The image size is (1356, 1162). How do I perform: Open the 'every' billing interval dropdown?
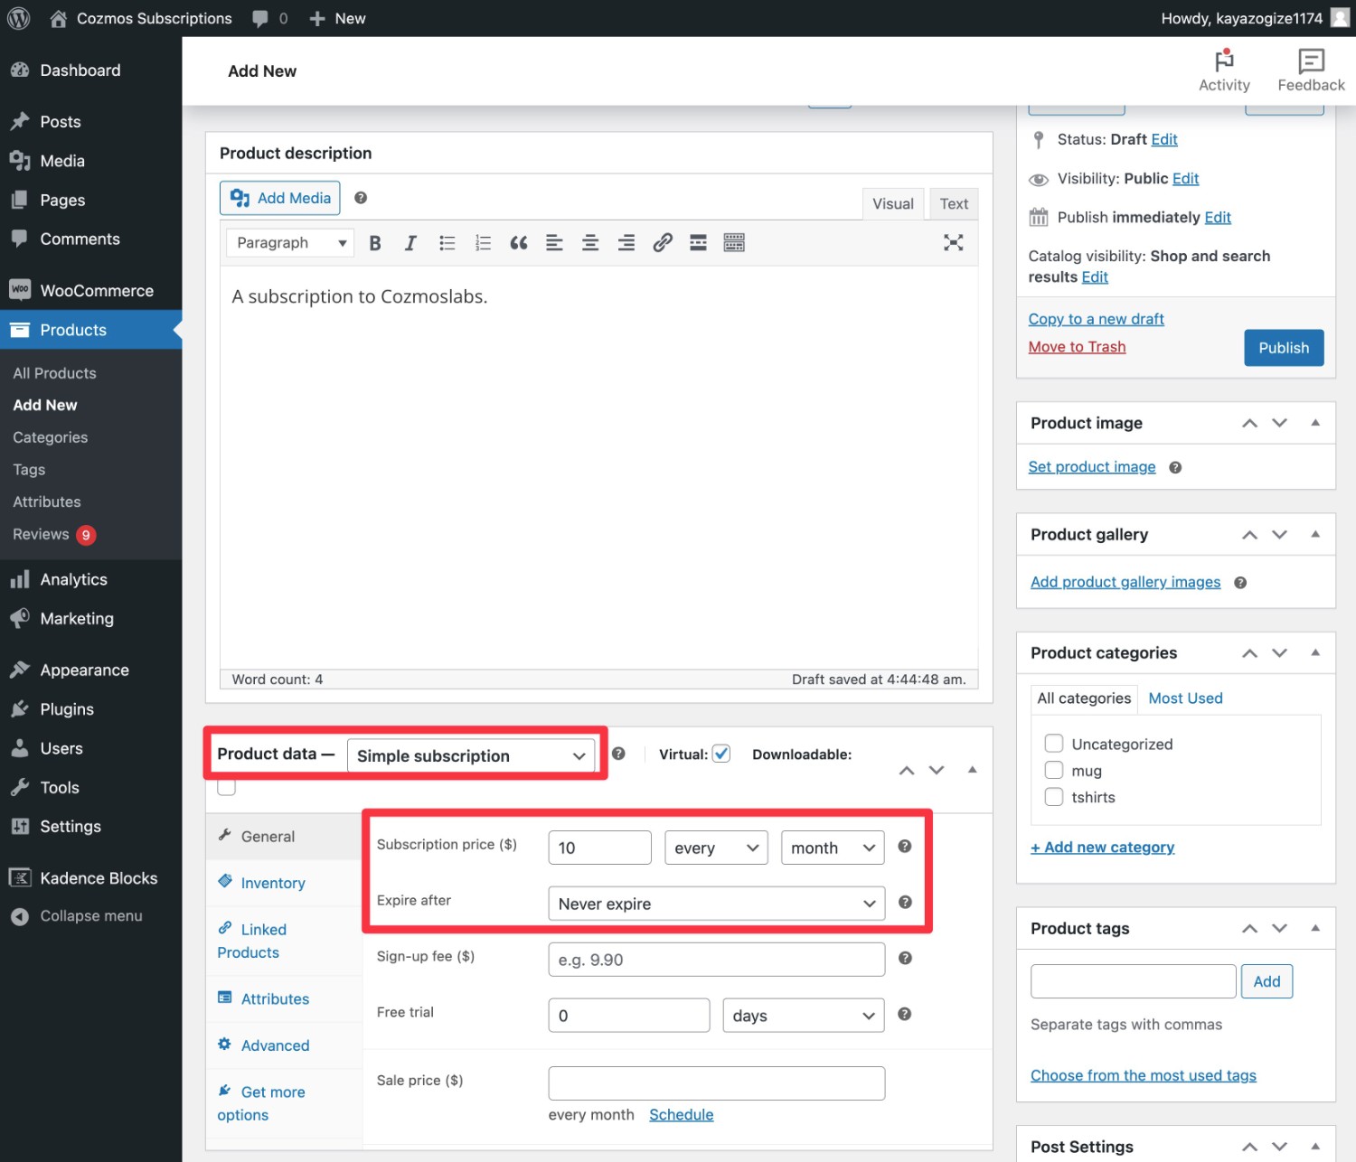[x=716, y=848]
